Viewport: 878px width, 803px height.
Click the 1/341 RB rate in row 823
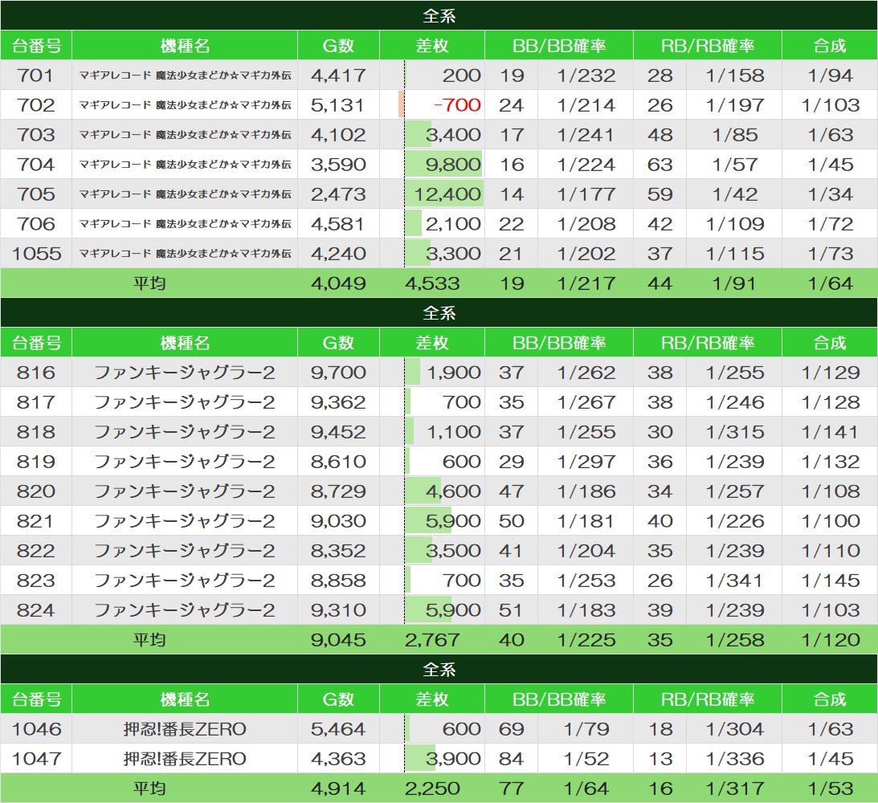735,580
